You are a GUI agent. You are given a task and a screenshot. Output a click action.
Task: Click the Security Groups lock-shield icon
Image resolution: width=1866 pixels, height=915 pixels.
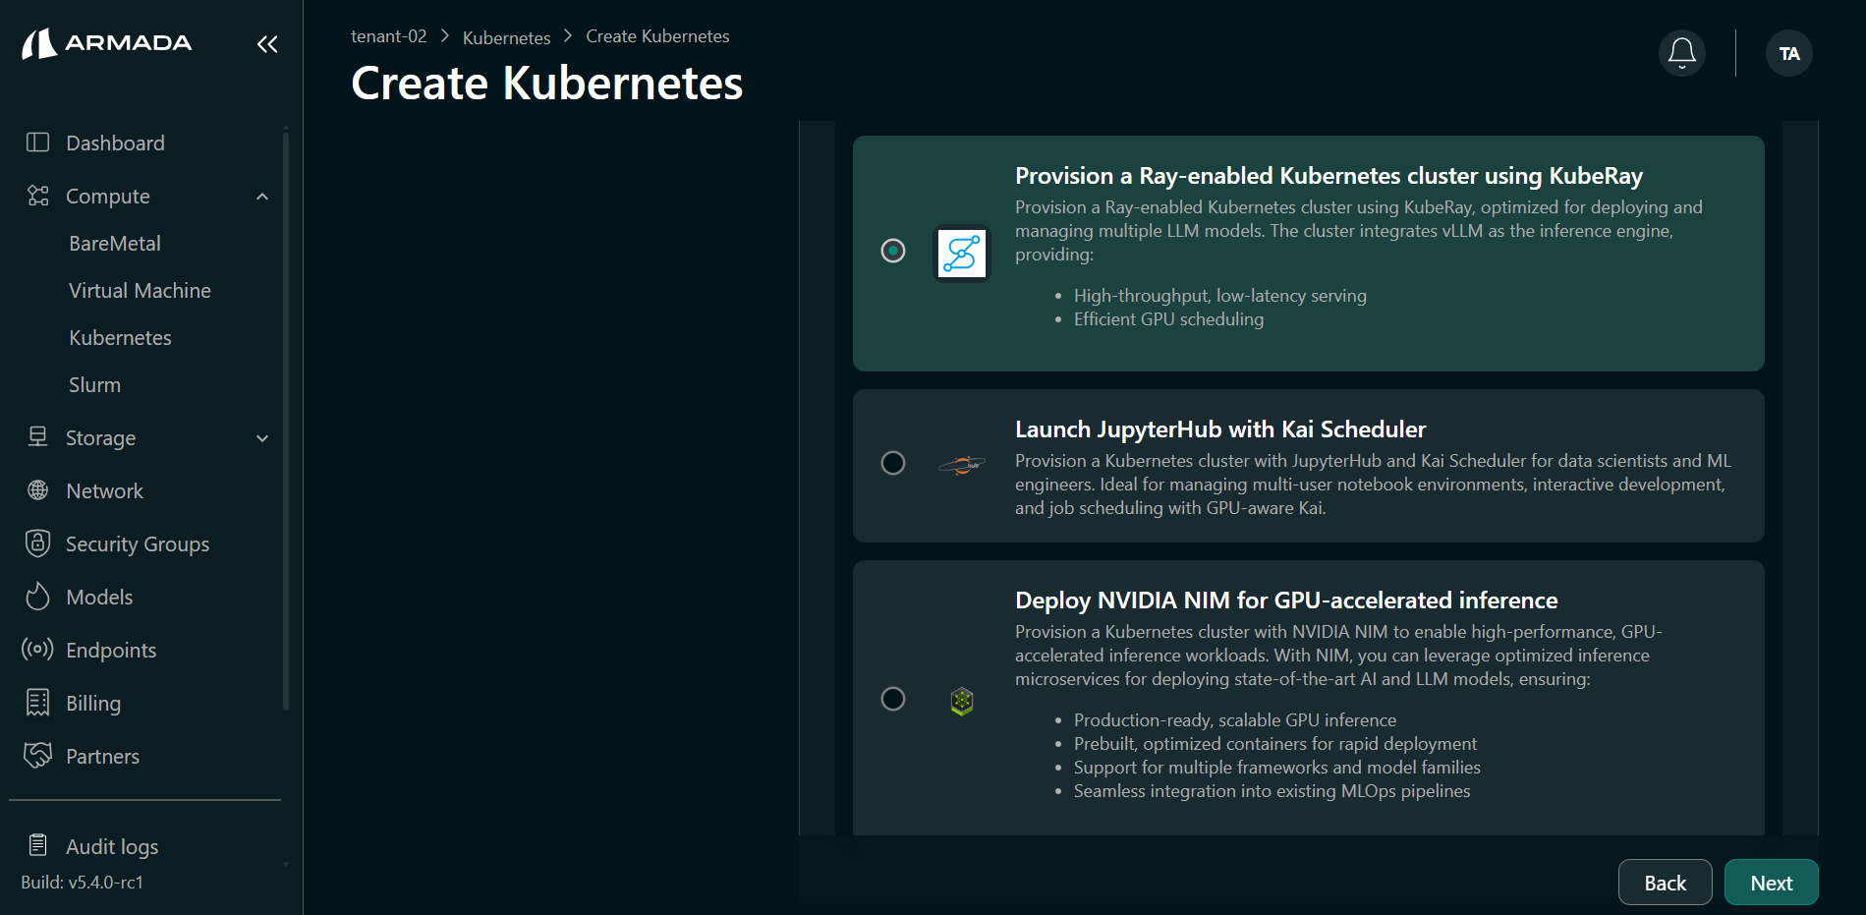pos(37,543)
